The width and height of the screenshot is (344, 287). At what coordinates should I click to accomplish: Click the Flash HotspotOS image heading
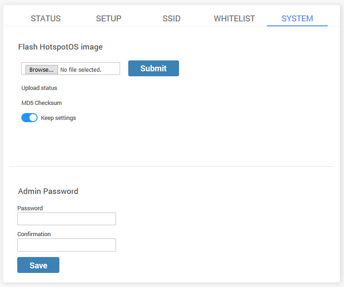pyautogui.click(x=60, y=47)
